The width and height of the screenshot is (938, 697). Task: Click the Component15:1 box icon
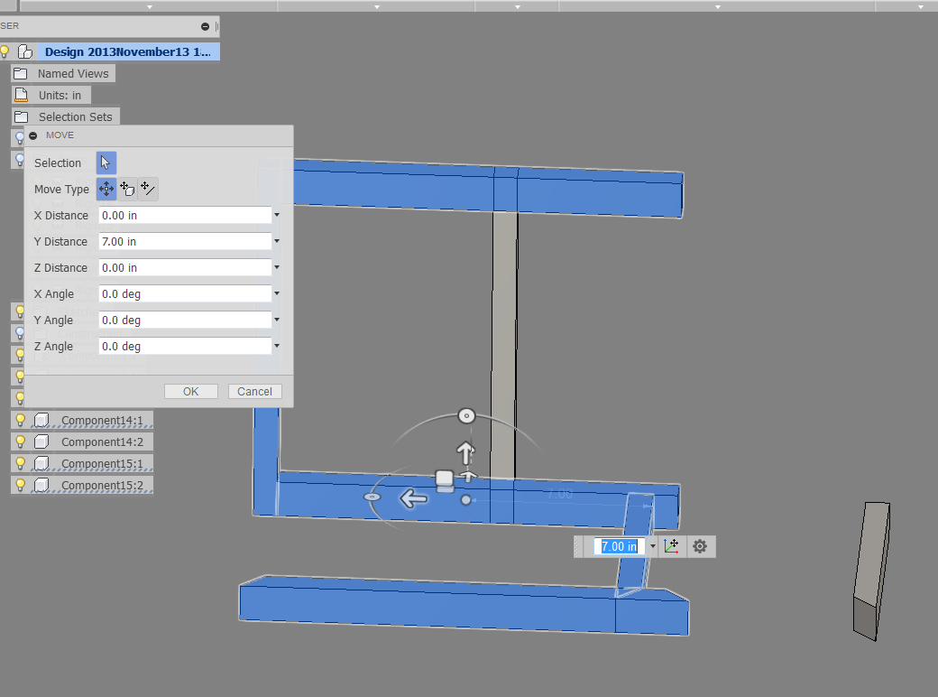41,463
